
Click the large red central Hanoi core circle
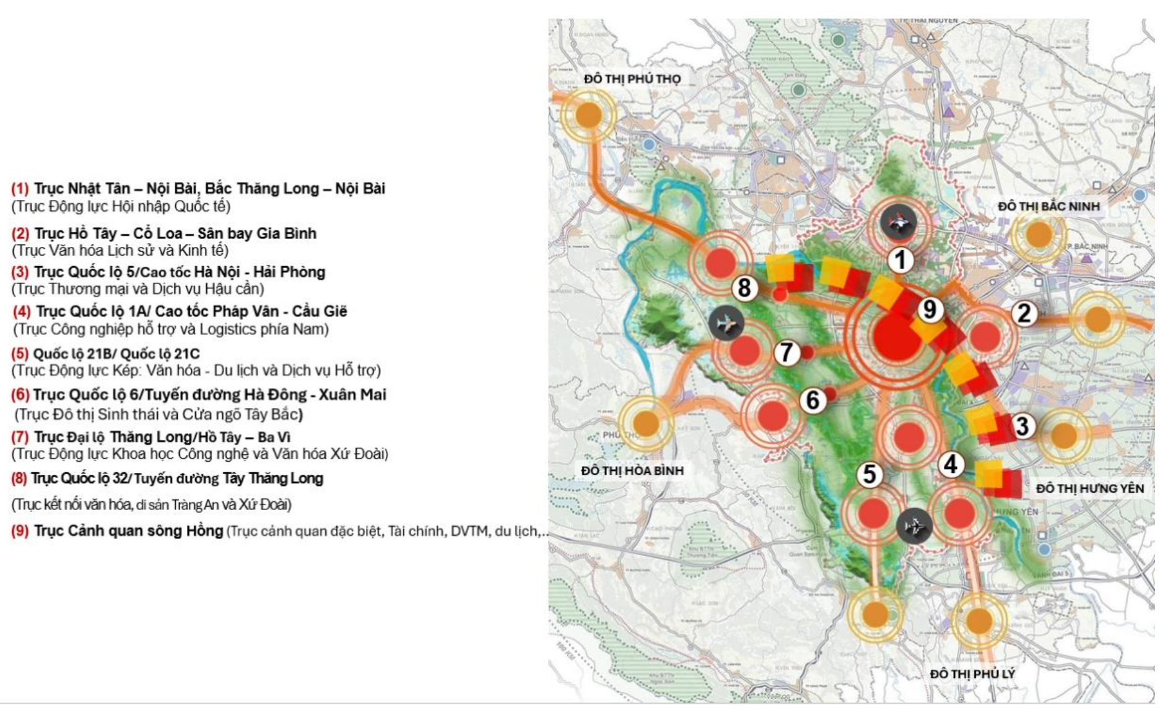coord(897,339)
